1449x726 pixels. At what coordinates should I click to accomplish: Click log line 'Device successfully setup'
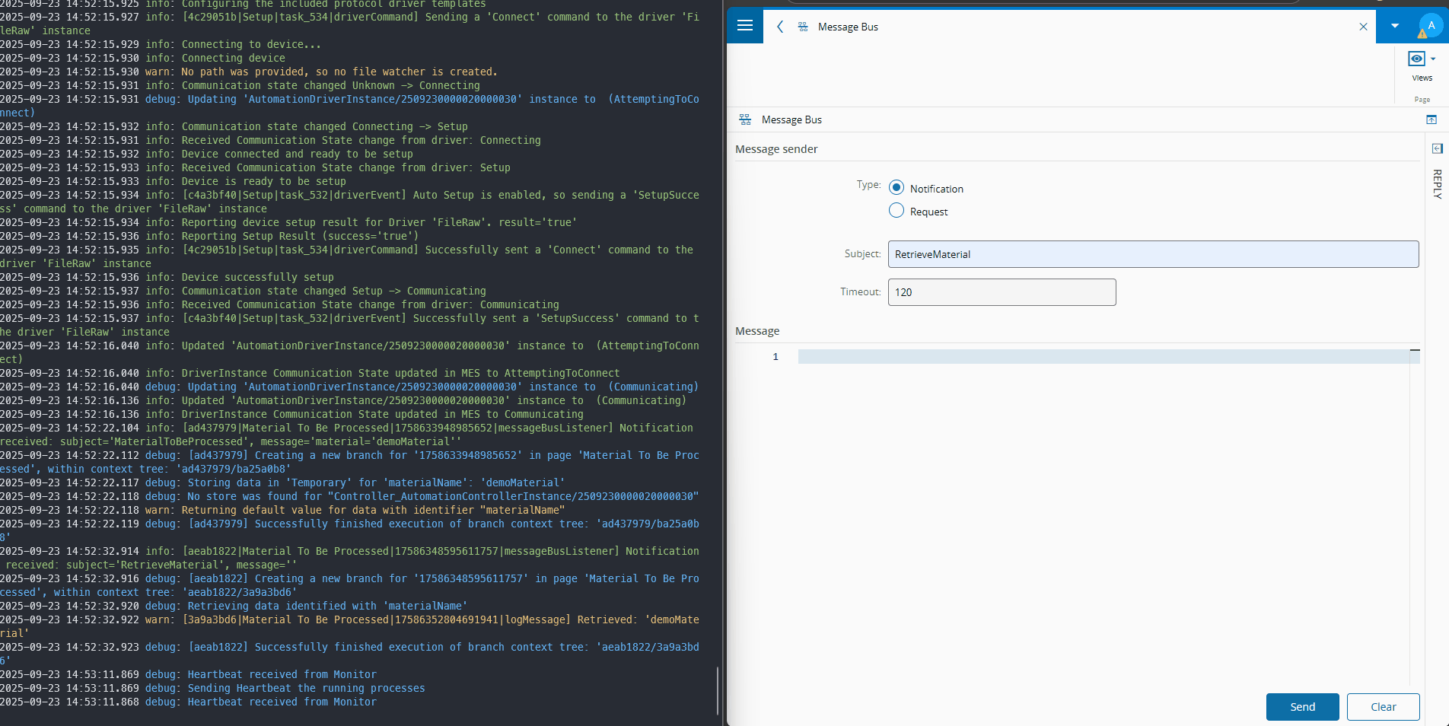point(167,277)
